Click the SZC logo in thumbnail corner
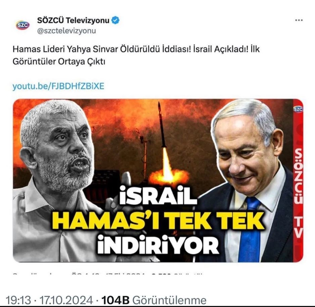This screenshot has width=315, height=307. point(298,109)
